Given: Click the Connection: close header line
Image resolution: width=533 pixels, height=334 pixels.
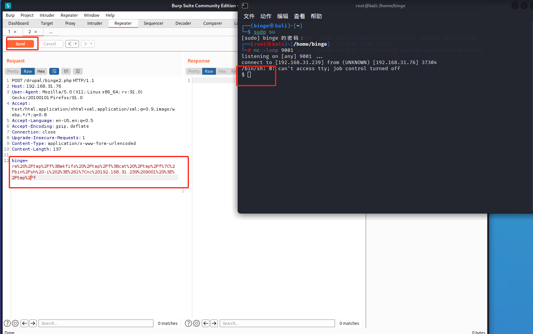Looking at the screenshot, I should coord(34,132).
